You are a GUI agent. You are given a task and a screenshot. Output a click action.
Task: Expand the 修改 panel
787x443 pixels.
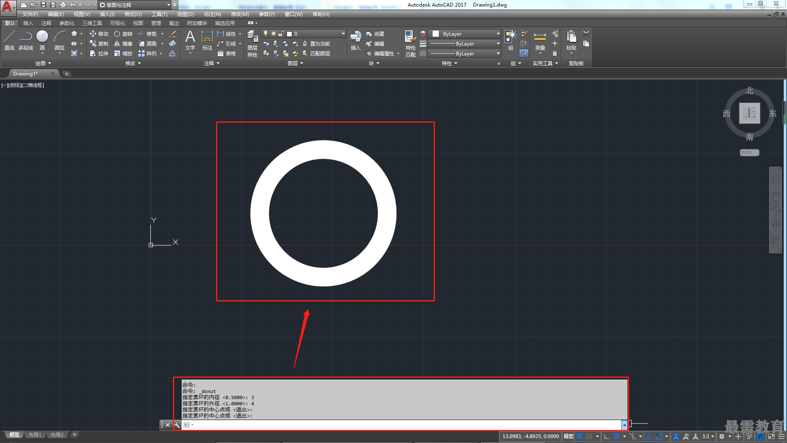pos(133,63)
